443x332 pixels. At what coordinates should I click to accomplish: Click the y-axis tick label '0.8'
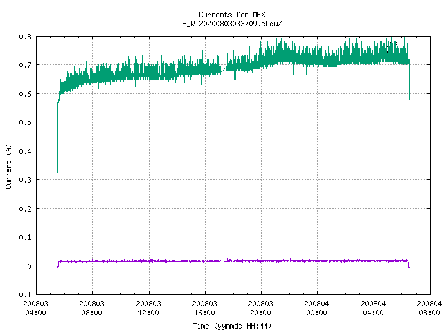click(x=25, y=37)
